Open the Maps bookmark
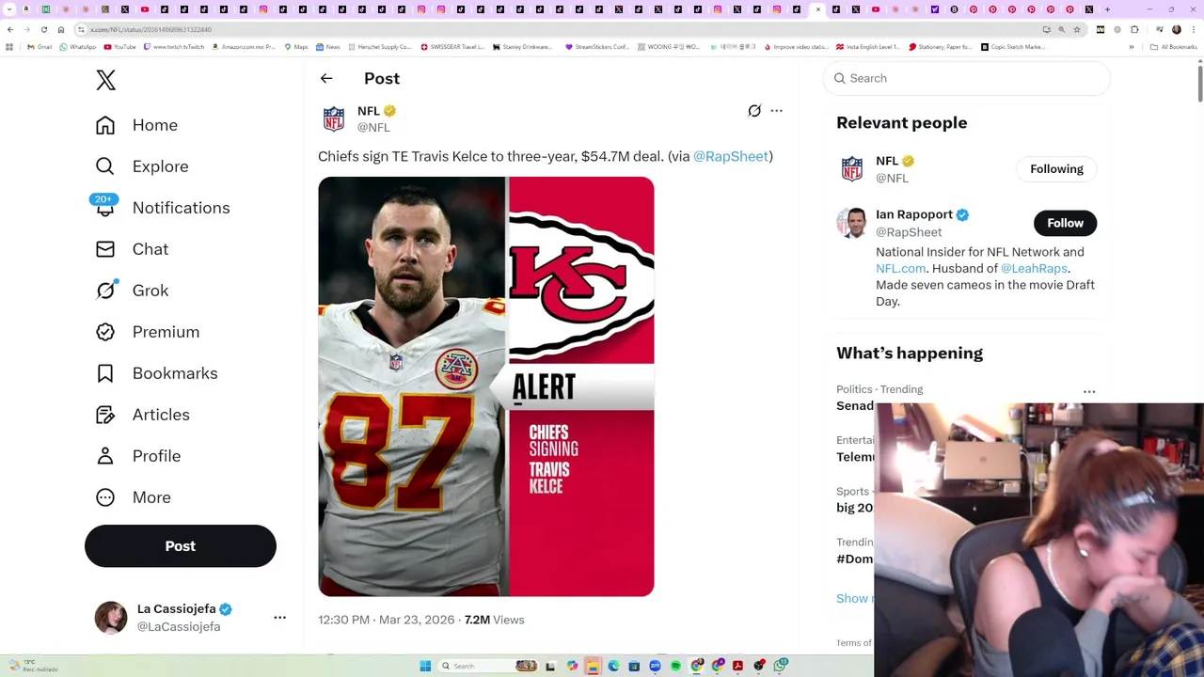This screenshot has width=1204, height=677. coord(296,47)
